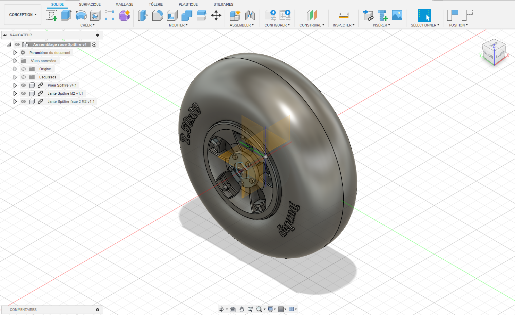The height and width of the screenshot is (315, 515).
Task: Start a new sketch with Create Sketch tool
Action: point(52,15)
